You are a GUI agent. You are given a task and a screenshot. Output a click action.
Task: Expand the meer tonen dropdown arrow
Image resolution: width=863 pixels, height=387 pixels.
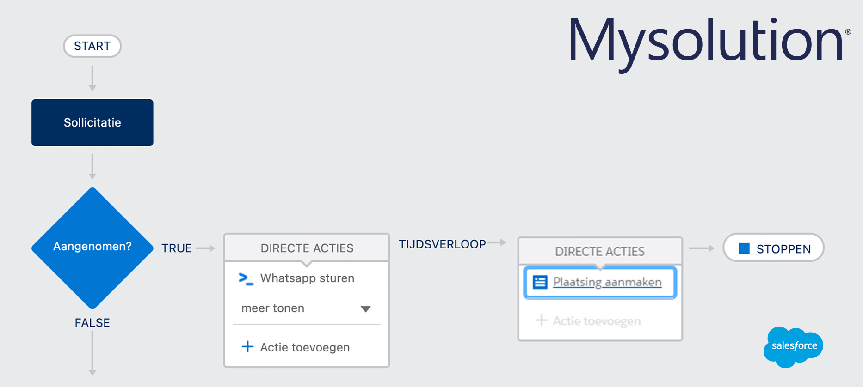(x=365, y=309)
